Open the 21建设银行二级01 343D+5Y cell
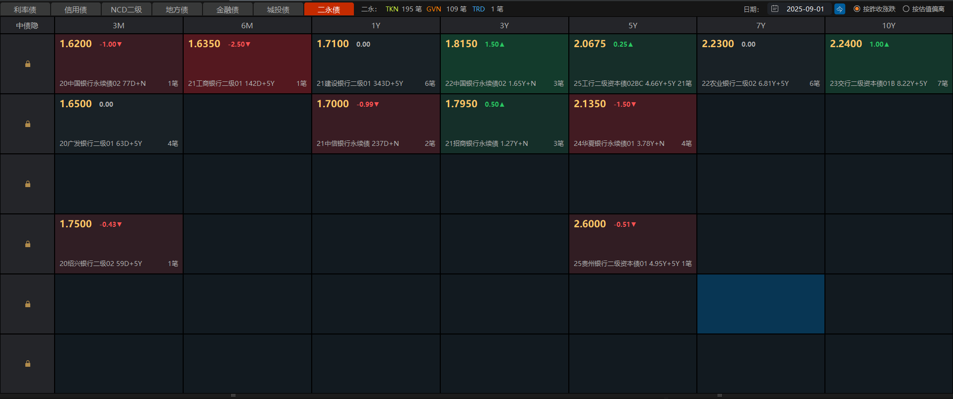The height and width of the screenshot is (399, 953). [x=376, y=64]
